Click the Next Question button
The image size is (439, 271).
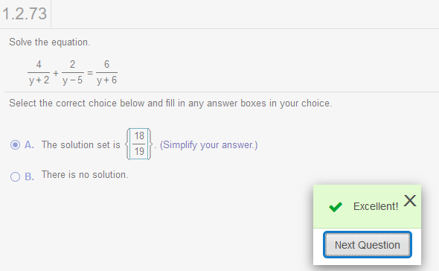368,245
